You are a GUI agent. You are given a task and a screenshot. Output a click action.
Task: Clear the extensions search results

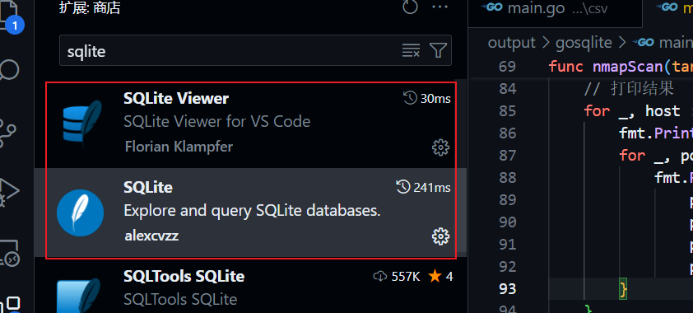click(411, 51)
